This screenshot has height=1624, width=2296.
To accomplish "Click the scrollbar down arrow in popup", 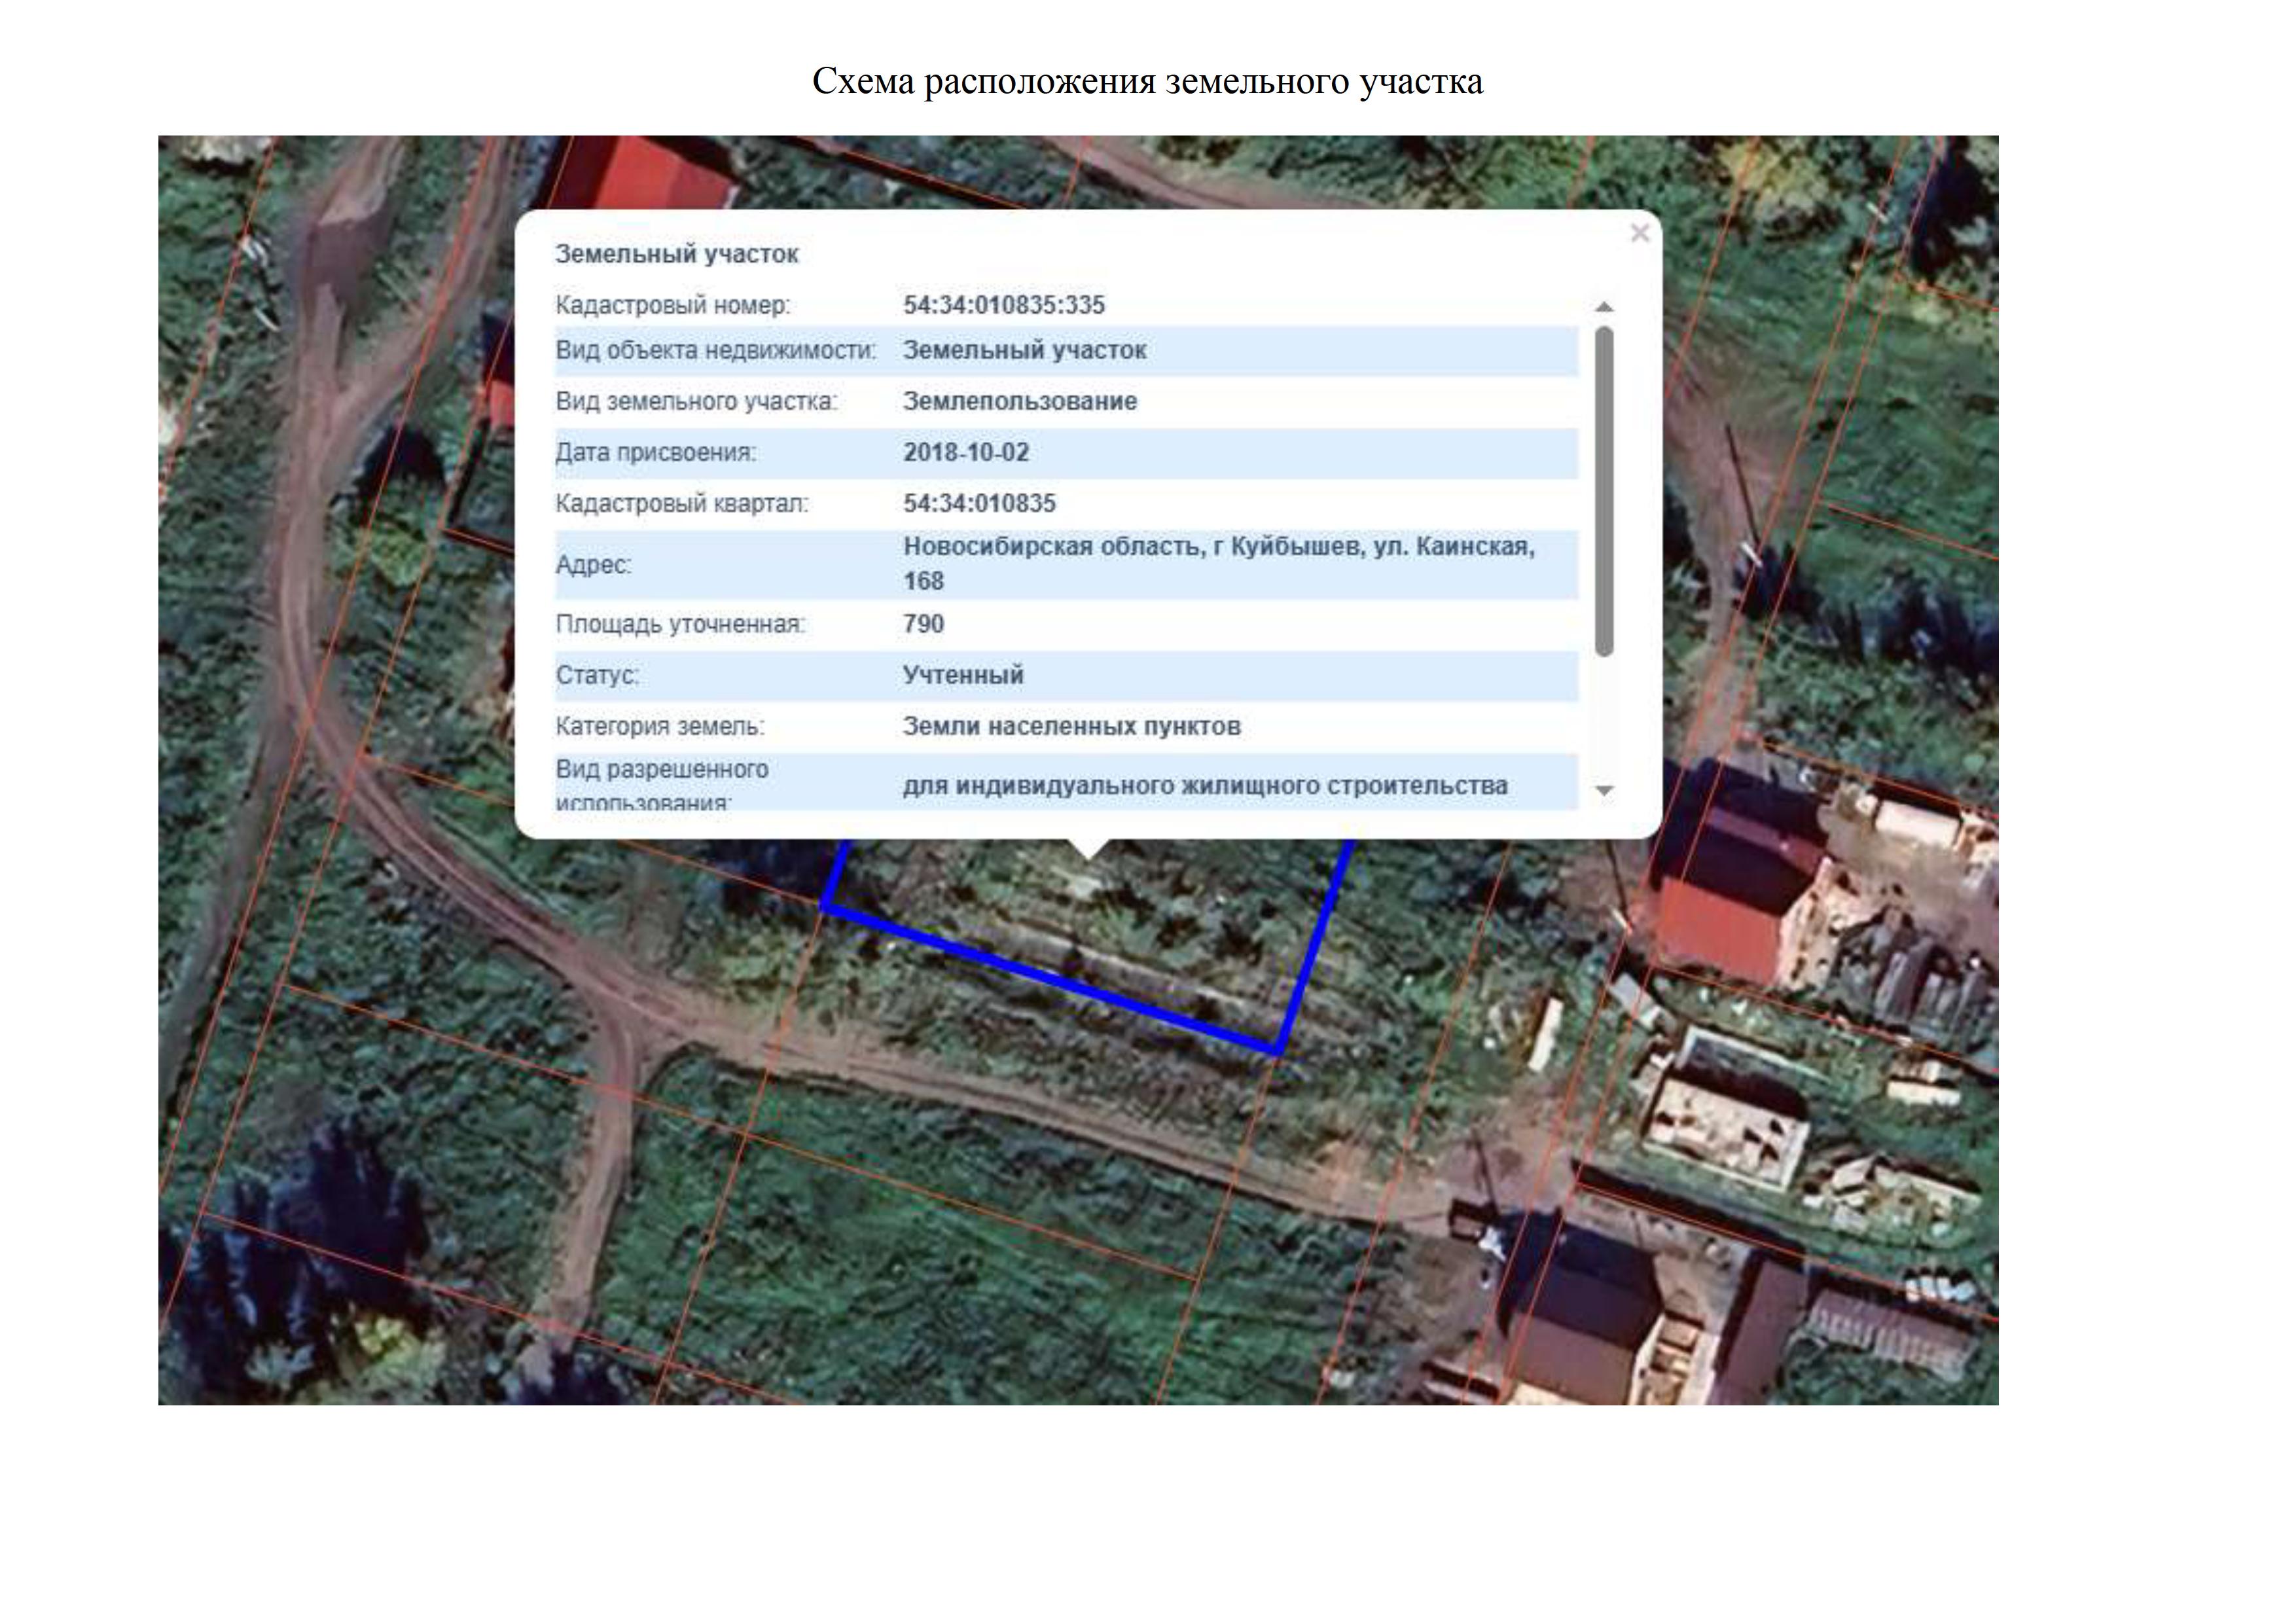I will [1604, 790].
